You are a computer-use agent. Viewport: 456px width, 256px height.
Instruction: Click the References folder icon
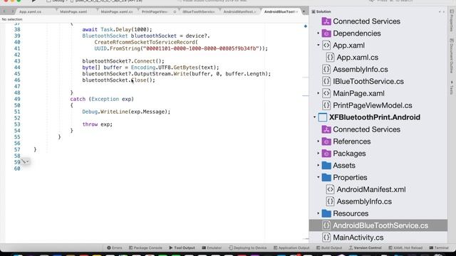(x=326, y=142)
